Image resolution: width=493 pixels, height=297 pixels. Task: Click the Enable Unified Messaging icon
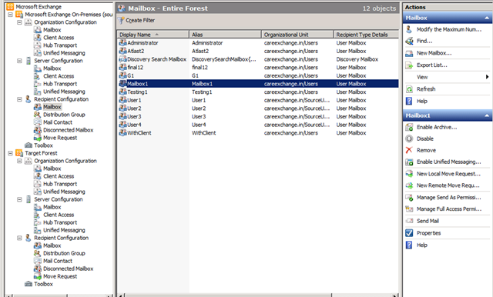coord(409,162)
